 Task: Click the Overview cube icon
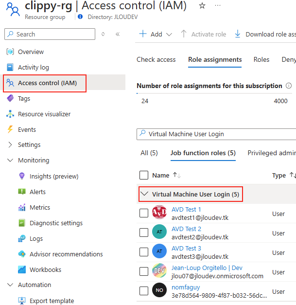pyautogui.click(x=10, y=52)
